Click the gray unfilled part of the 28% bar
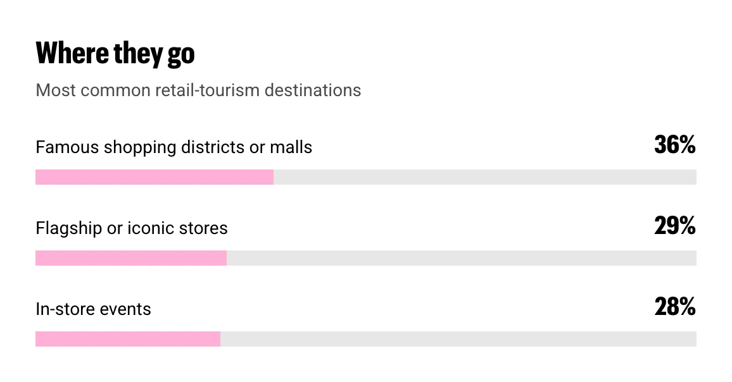 click(458, 339)
